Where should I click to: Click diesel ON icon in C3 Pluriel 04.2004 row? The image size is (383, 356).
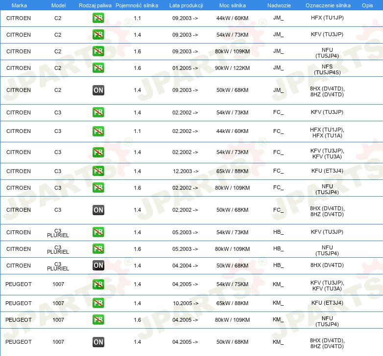tap(98, 266)
